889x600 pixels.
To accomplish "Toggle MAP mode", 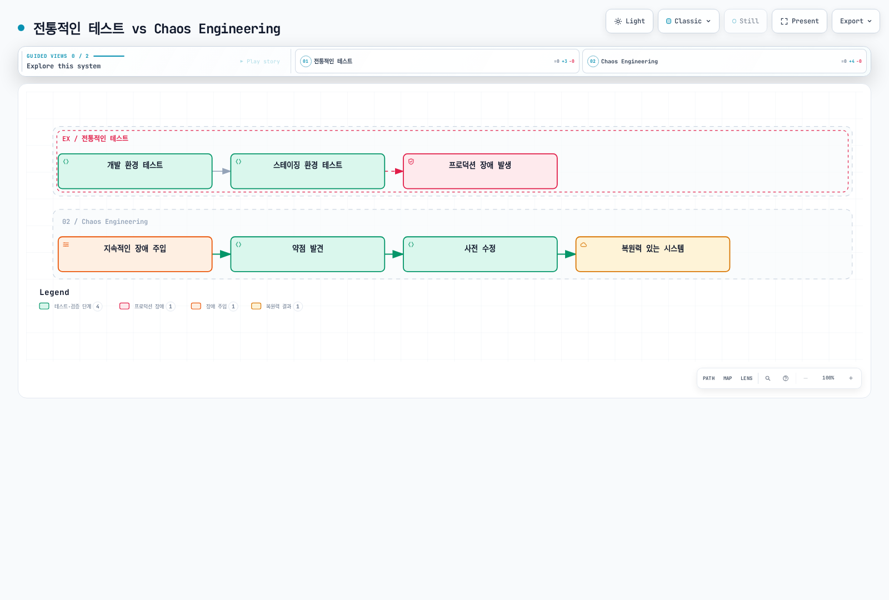I will 728,378.
